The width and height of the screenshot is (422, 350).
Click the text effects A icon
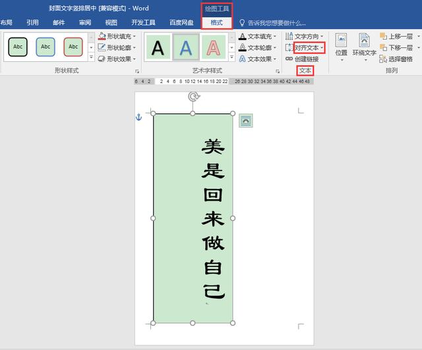pos(243,59)
